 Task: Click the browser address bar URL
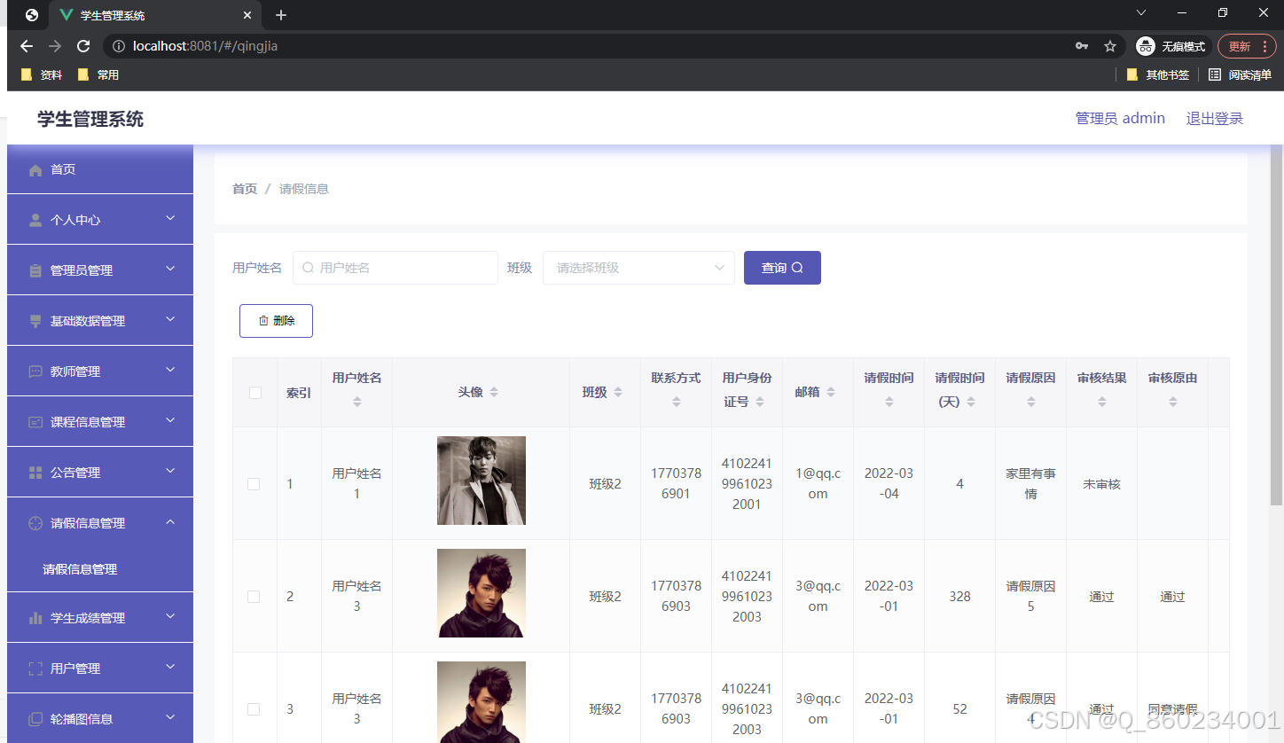(206, 46)
